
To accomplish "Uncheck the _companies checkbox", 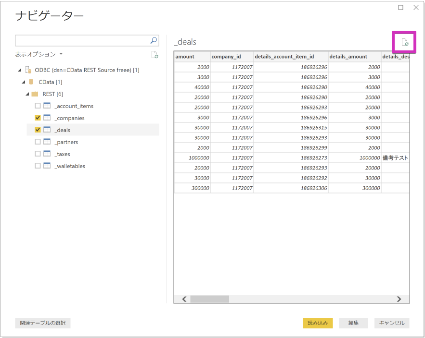I will 37,117.
